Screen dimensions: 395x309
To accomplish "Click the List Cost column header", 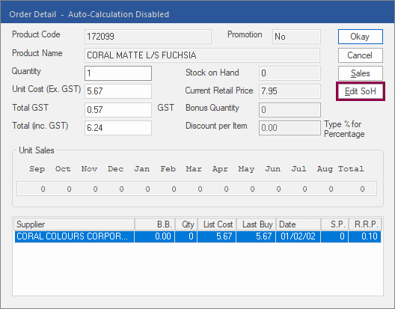I will pyautogui.click(x=217, y=224).
